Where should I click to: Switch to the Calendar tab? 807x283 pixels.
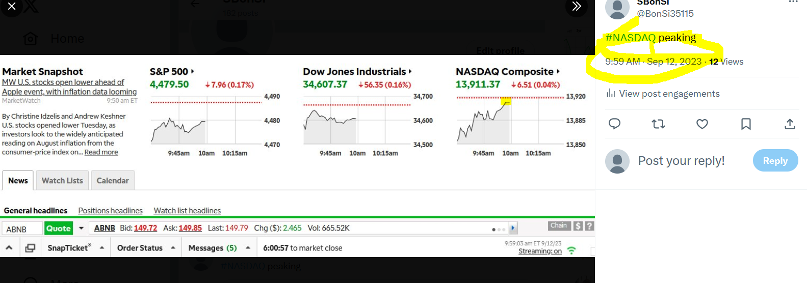(x=113, y=181)
